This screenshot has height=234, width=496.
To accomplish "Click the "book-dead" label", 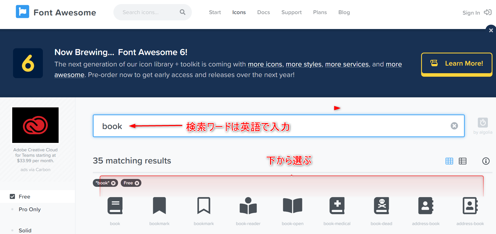I will pos(381,224).
